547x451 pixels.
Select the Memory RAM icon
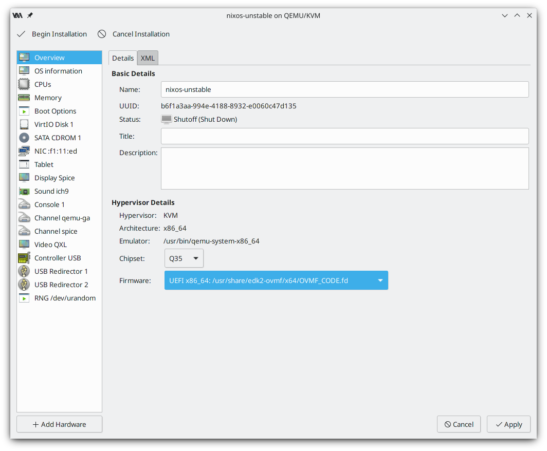point(24,98)
